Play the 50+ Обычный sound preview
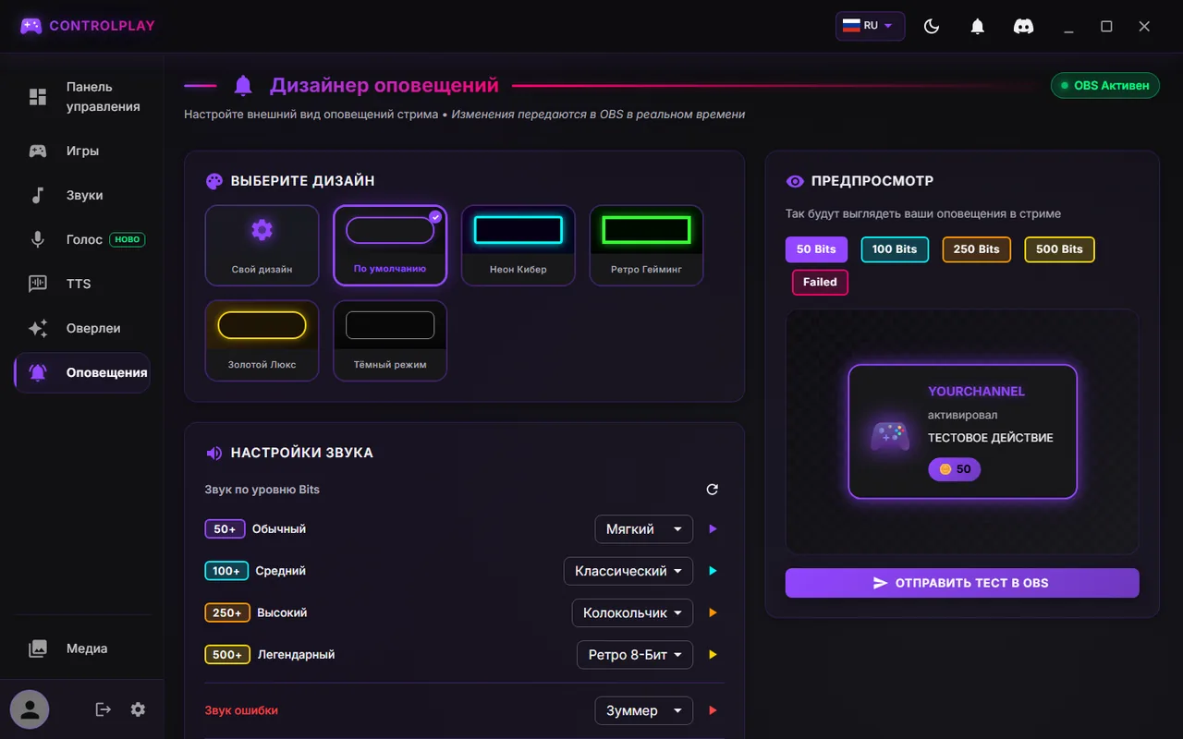This screenshot has width=1183, height=739. (x=713, y=529)
